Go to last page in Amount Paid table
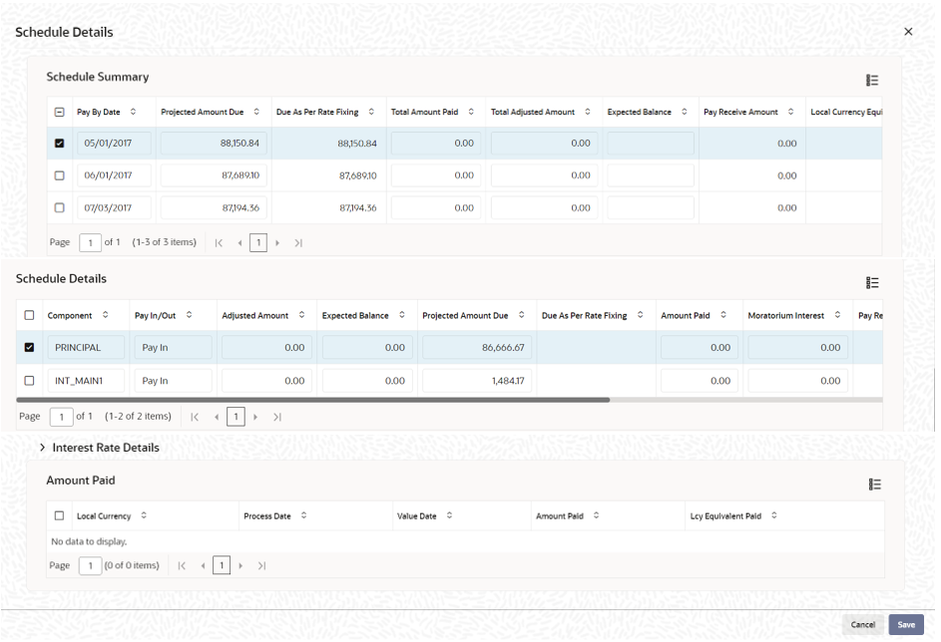 coord(261,565)
